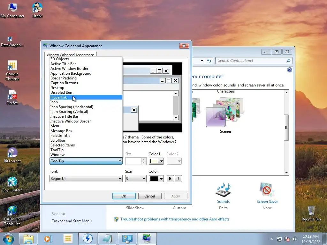Screen dimensions: 327x245
Task: Open yellow grid app in taskbar
Action: tap(68, 239)
